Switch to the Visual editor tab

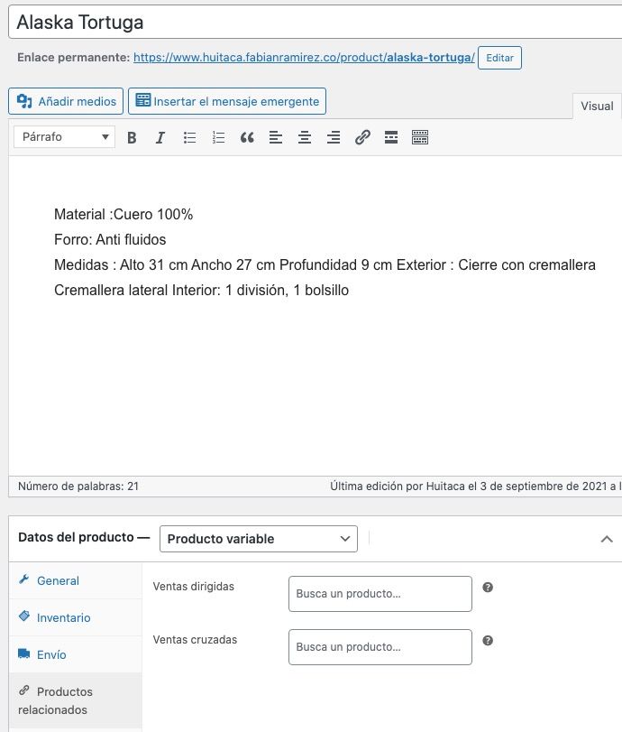597,106
